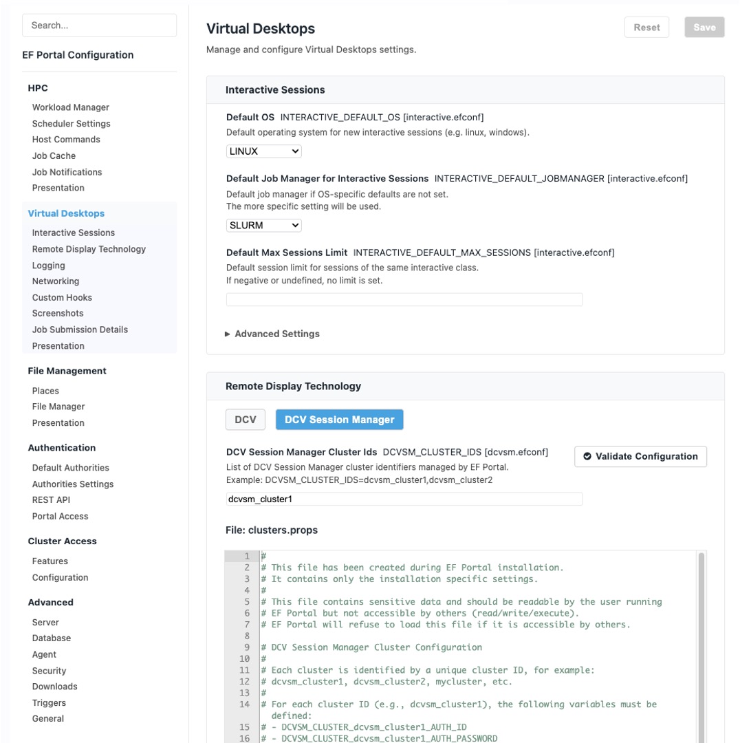Select REST API under Authentication

click(51, 500)
